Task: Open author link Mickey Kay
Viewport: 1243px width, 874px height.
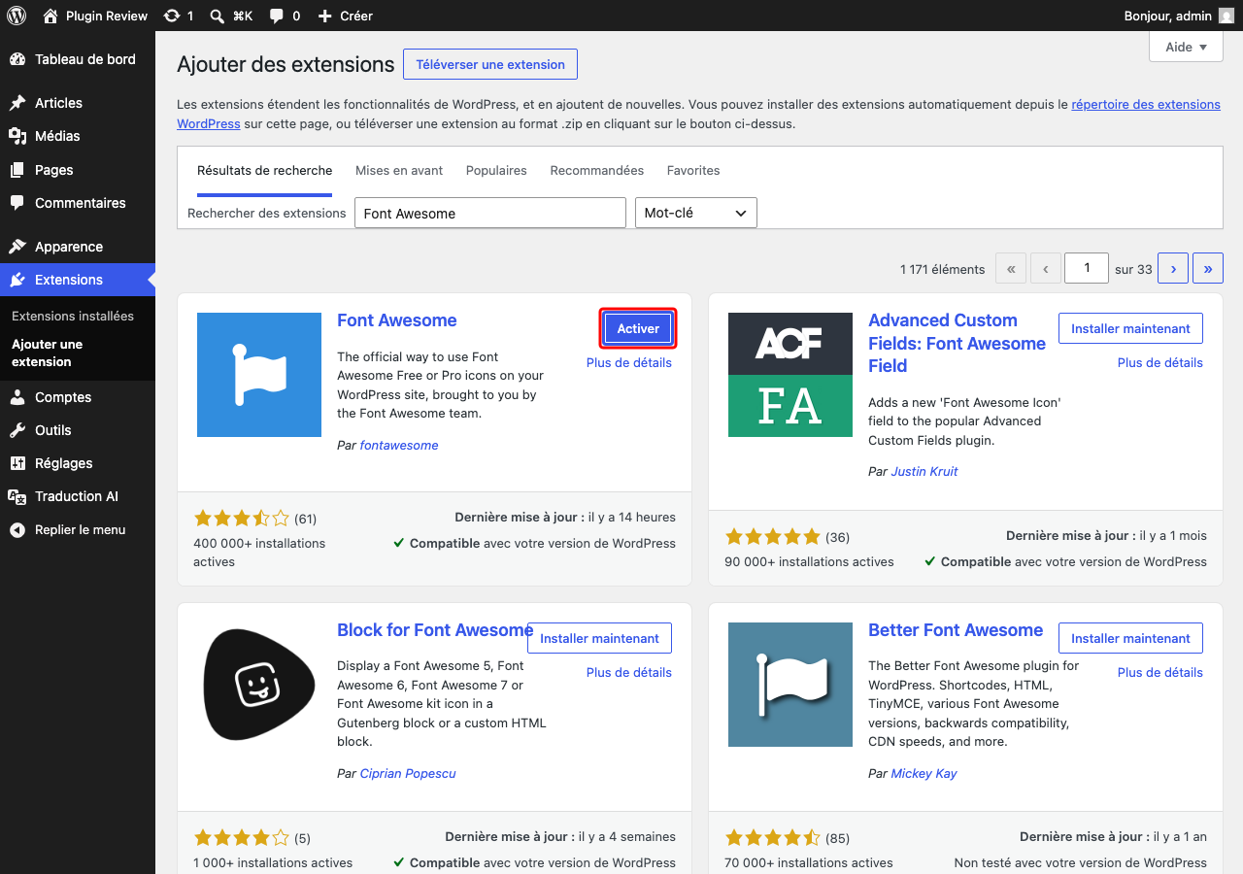Action: pos(924,774)
